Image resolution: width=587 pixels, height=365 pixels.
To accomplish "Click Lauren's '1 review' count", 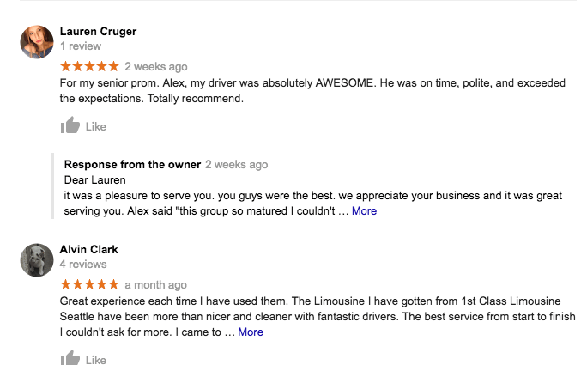I will [81, 46].
